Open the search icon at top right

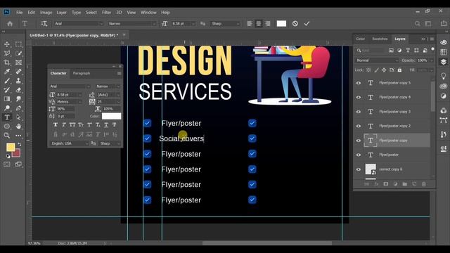pyautogui.click(x=417, y=24)
